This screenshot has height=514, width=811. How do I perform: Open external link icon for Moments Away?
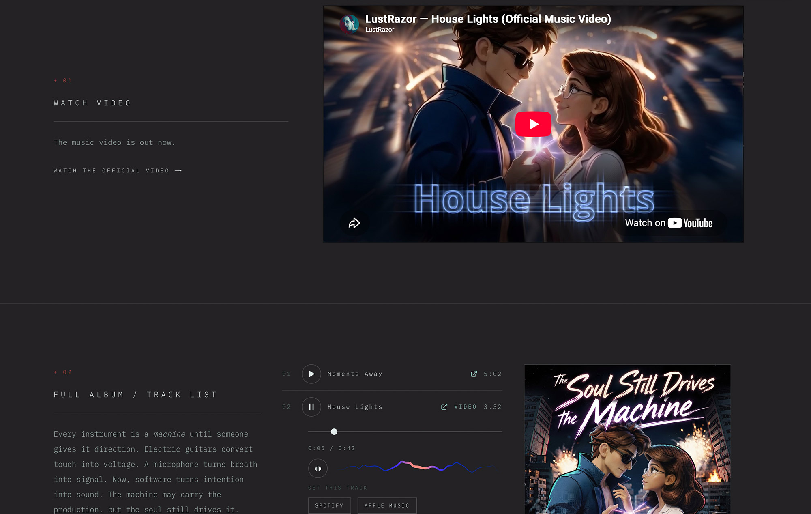tap(474, 374)
